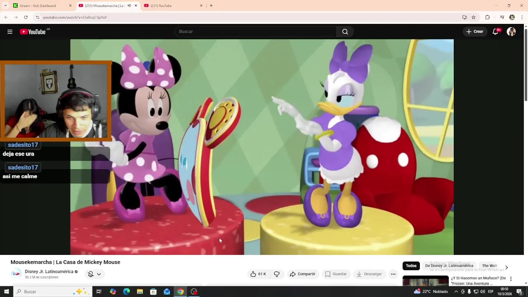Show next recommendation filter chips arrow
Viewport: 528px width, 297px height.
pyautogui.click(x=507, y=267)
